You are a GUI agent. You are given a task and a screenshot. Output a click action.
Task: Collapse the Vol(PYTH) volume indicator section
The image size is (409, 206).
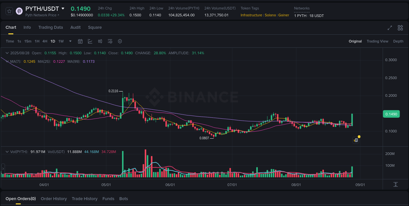click(7, 151)
